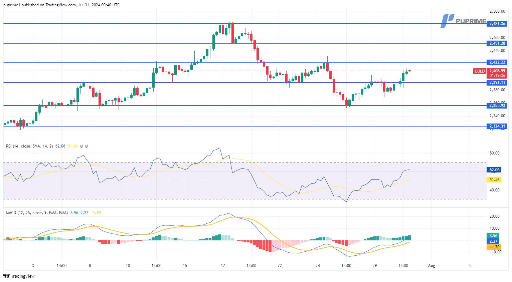512x282 pixels.
Task: Click the 2,481.36 resistance level label
Action: point(497,24)
